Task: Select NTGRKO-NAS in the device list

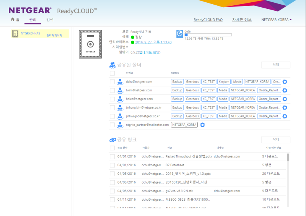Action: pos(40,34)
